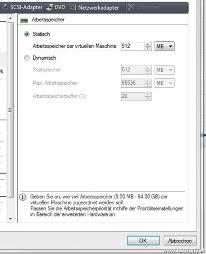Viewport: 206px width, 254px height.
Task: Click the info text starting 'Geben Sie an'
Action: point(107,205)
